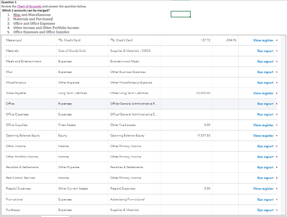The image size is (287, 217).
Task: Click the credit card icon in Mastercard detail column
Action: (112, 40)
